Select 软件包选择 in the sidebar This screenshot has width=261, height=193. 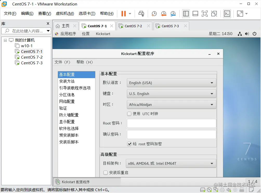[77, 128]
